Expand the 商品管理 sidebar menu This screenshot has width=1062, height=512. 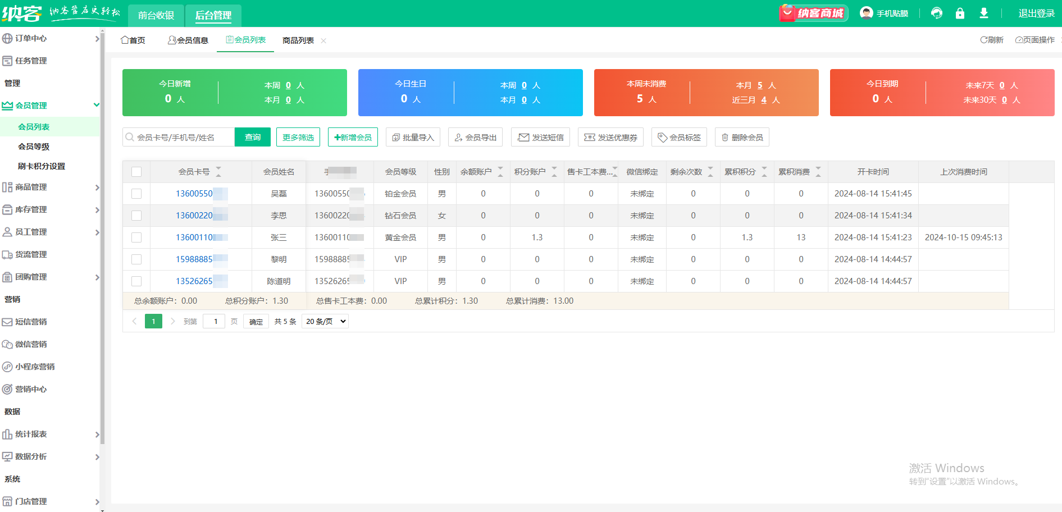[x=49, y=187]
